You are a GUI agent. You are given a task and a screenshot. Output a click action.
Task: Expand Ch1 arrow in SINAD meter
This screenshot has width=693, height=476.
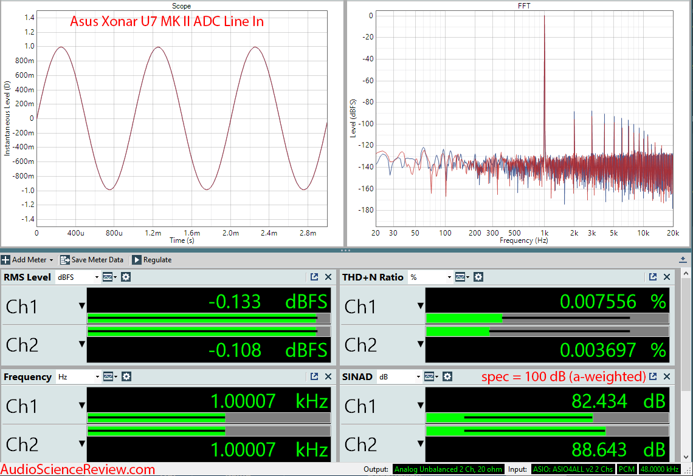pyautogui.click(x=420, y=405)
